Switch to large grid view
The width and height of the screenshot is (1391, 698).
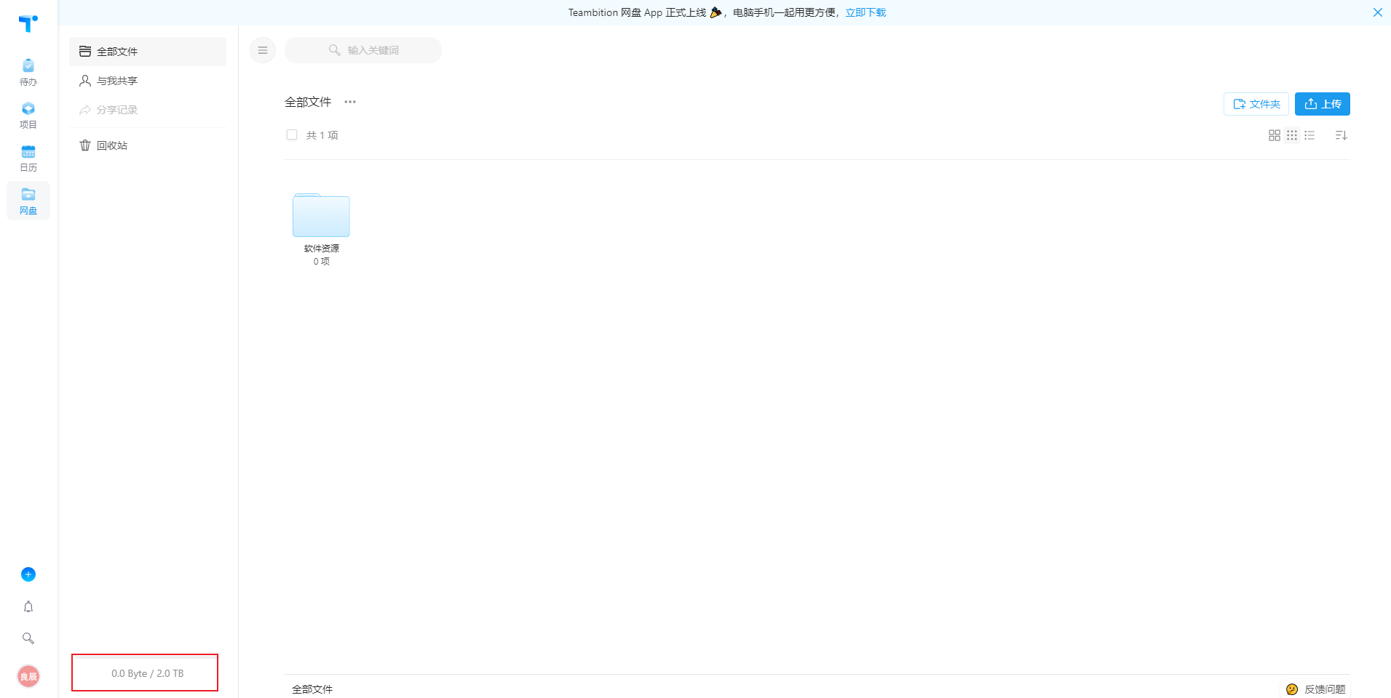point(1275,135)
